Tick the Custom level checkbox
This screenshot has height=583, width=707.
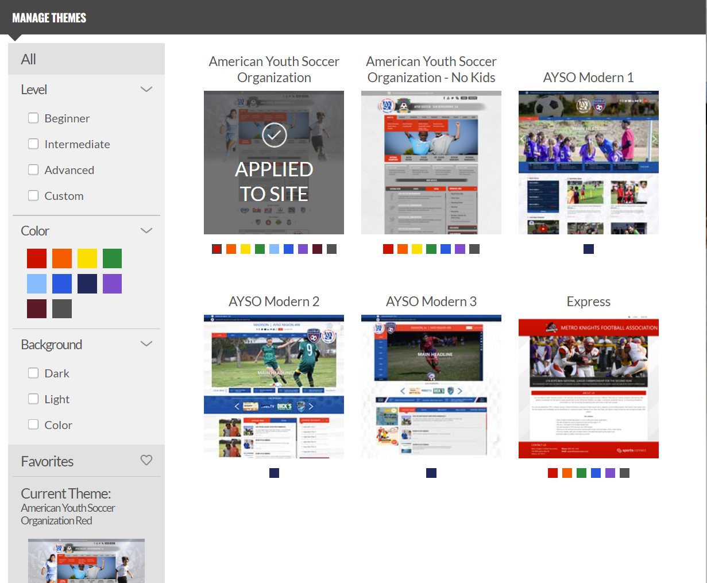(33, 195)
